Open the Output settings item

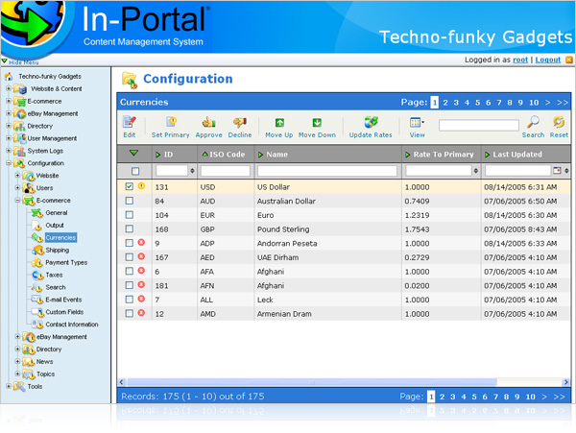tap(55, 225)
